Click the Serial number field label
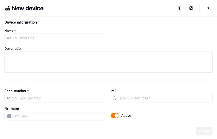Viewport: 217px width, 139px height. point(15,91)
